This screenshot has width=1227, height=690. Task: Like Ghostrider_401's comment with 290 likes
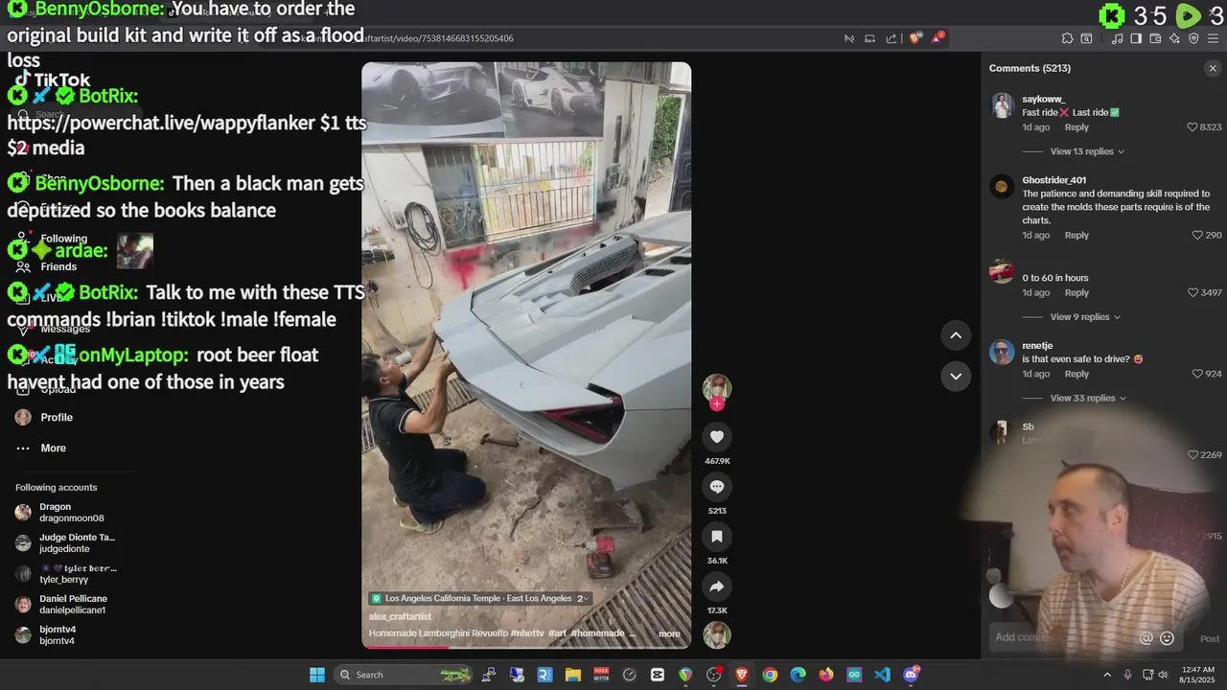tap(1197, 235)
